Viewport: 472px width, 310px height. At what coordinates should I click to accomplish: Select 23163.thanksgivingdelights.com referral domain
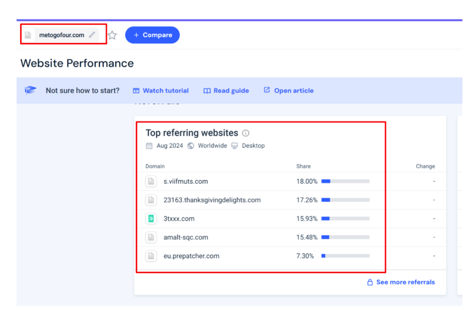coord(212,200)
